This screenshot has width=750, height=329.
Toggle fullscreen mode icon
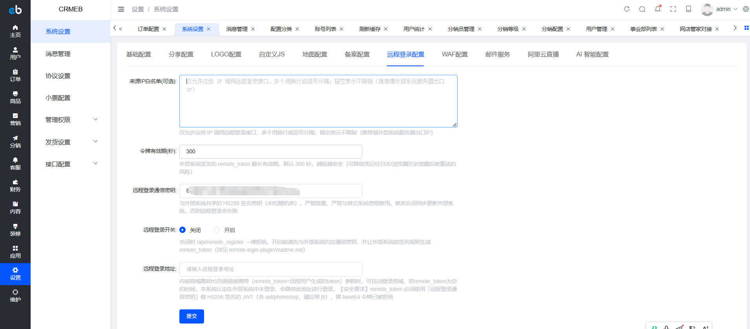[673, 9]
